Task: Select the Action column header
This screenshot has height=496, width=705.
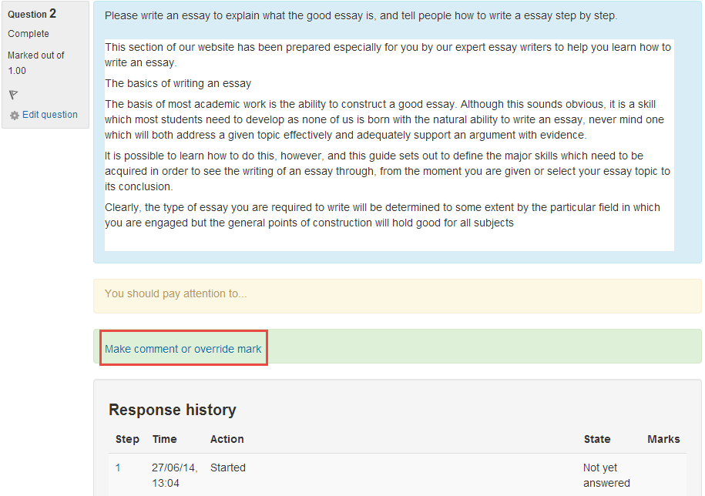Action: (227, 439)
